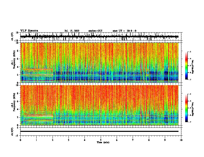Click the "VLF Spectra" plot title
This screenshot has width=204, height=157.
pos(29,31)
